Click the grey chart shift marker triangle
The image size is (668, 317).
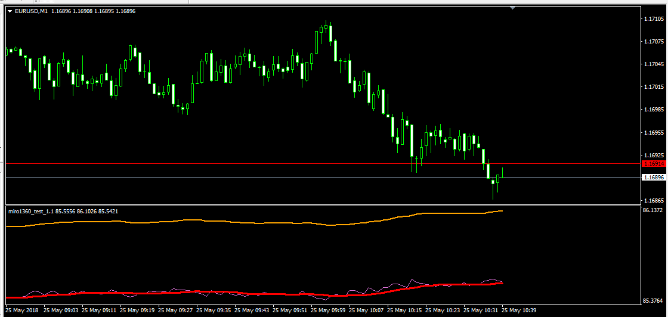tap(513, 8)
